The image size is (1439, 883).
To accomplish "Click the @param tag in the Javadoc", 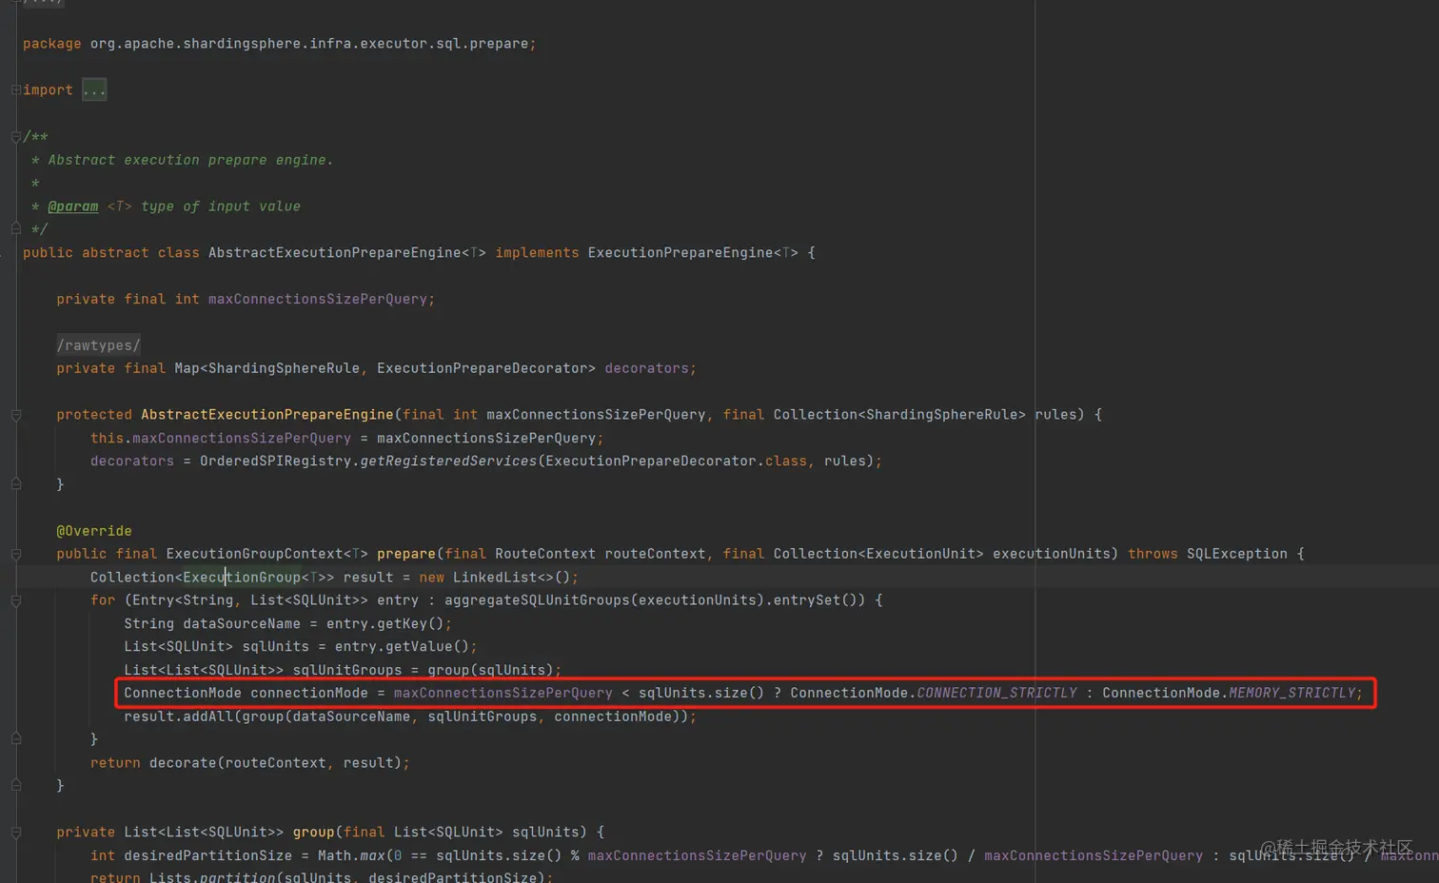I will click(73, 206).
